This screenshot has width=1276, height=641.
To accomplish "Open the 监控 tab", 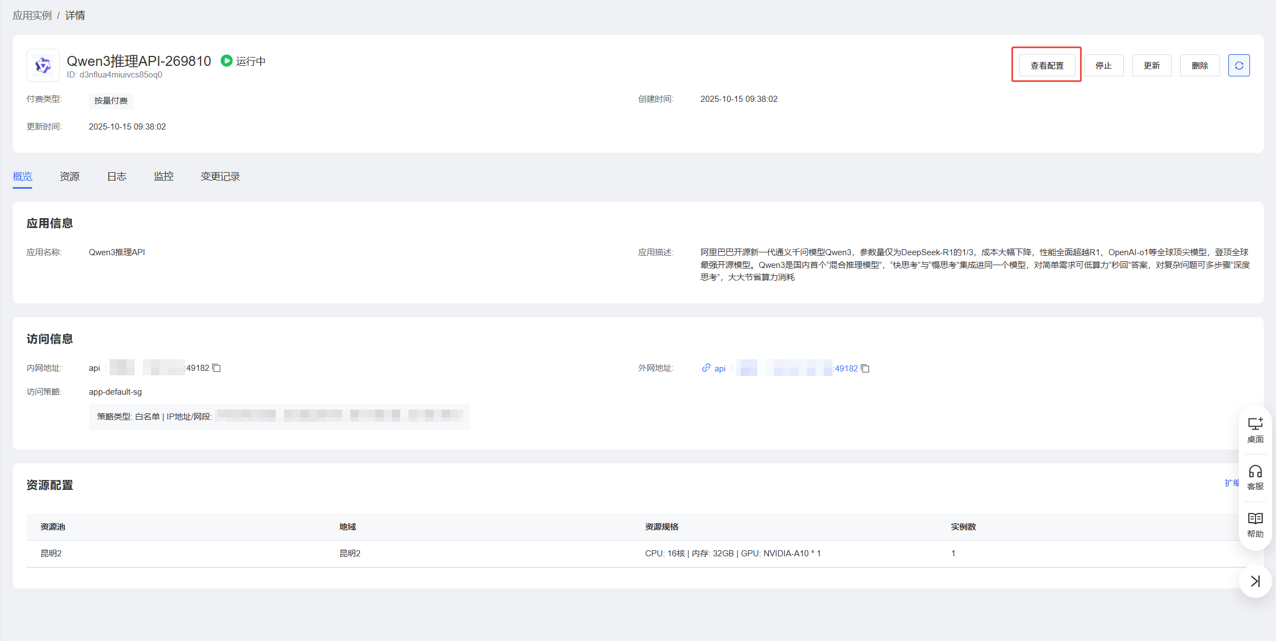I will [x=164, y=177].
